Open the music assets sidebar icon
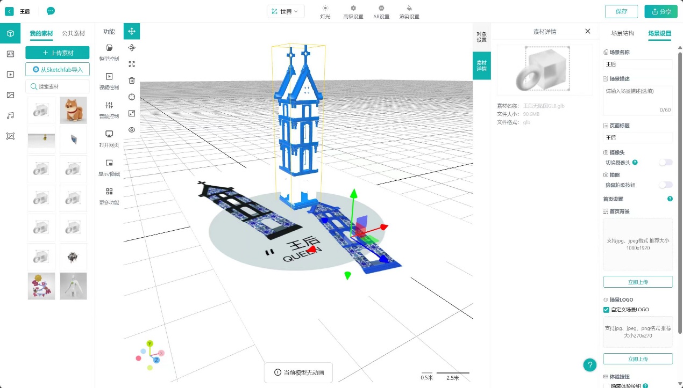The height and width of the screenshot is (388, 683). tap(10, 115)
